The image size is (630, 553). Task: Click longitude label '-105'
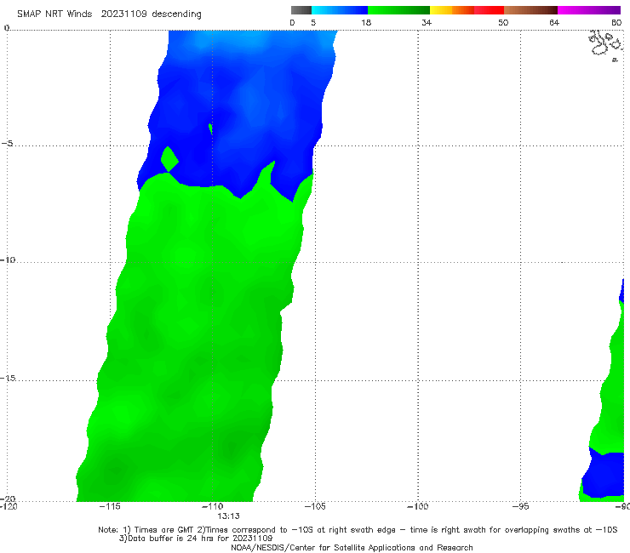pyautogui.click(x=315, y=506)
